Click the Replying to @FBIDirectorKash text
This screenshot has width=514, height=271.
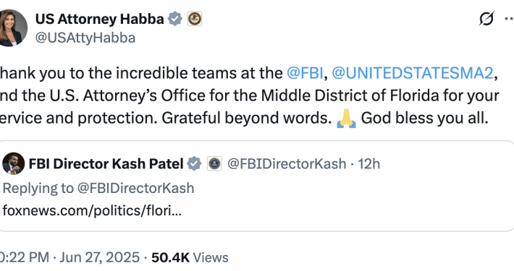click(98, 188)
